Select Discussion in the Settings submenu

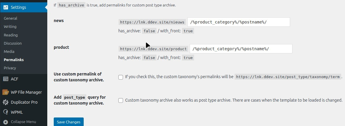point(13,43)
